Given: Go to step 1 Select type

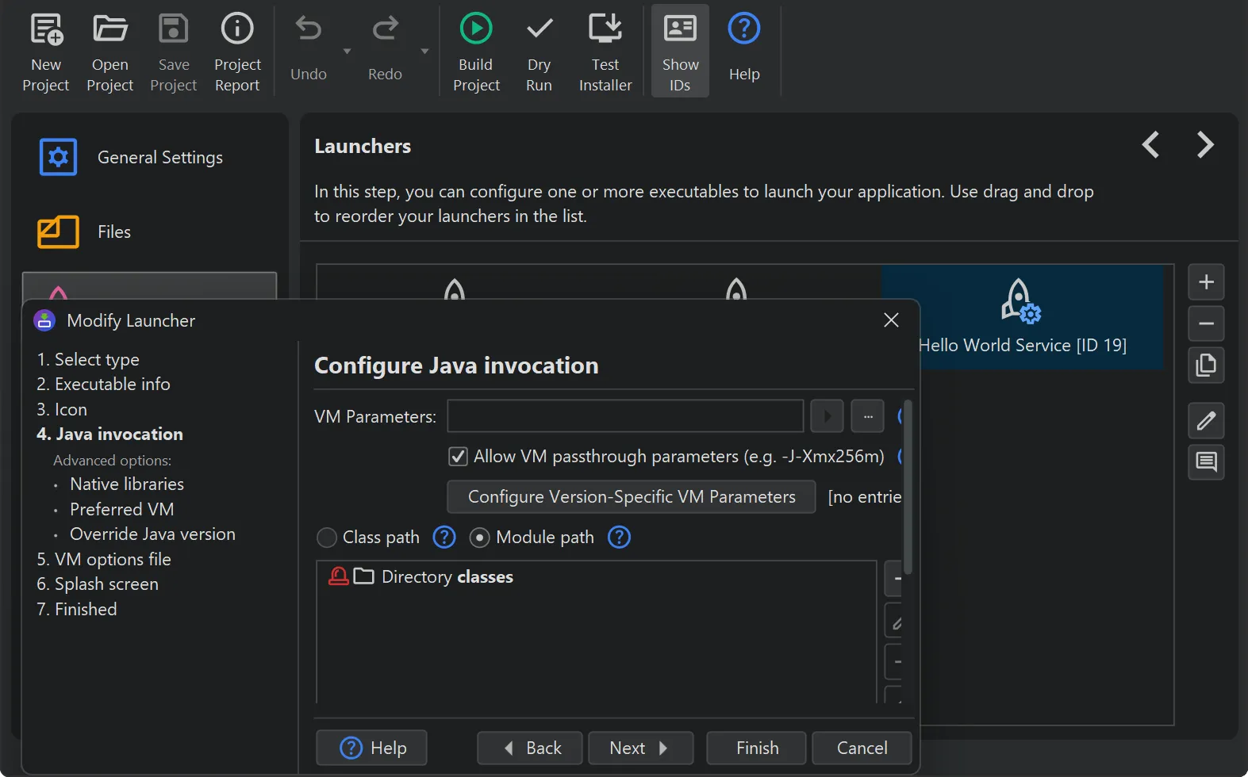Looking at the screenshot, I should click(88, 359).
